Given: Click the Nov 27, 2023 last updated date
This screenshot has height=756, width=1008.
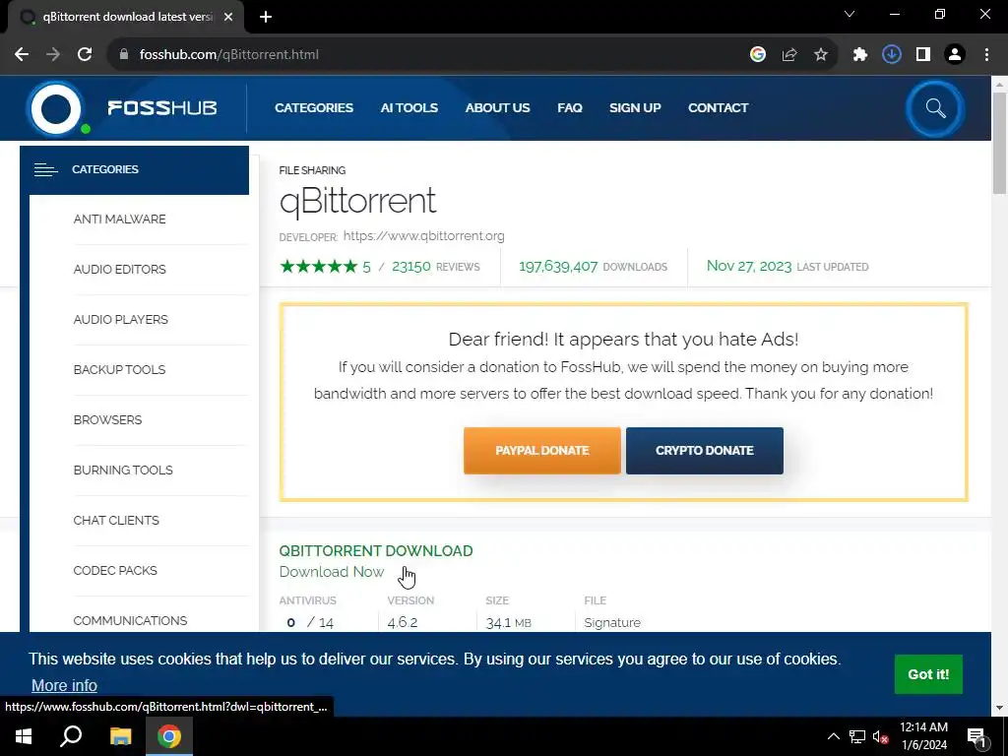Looking at the screenshot, I should point(749,266).
